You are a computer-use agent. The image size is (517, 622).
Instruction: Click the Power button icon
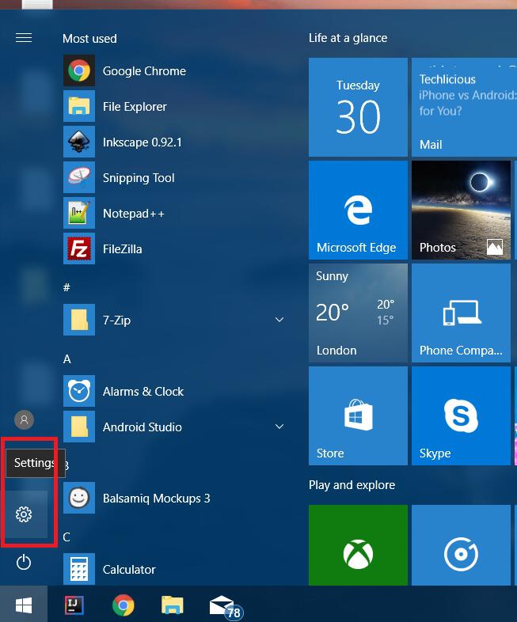[24, 562]
